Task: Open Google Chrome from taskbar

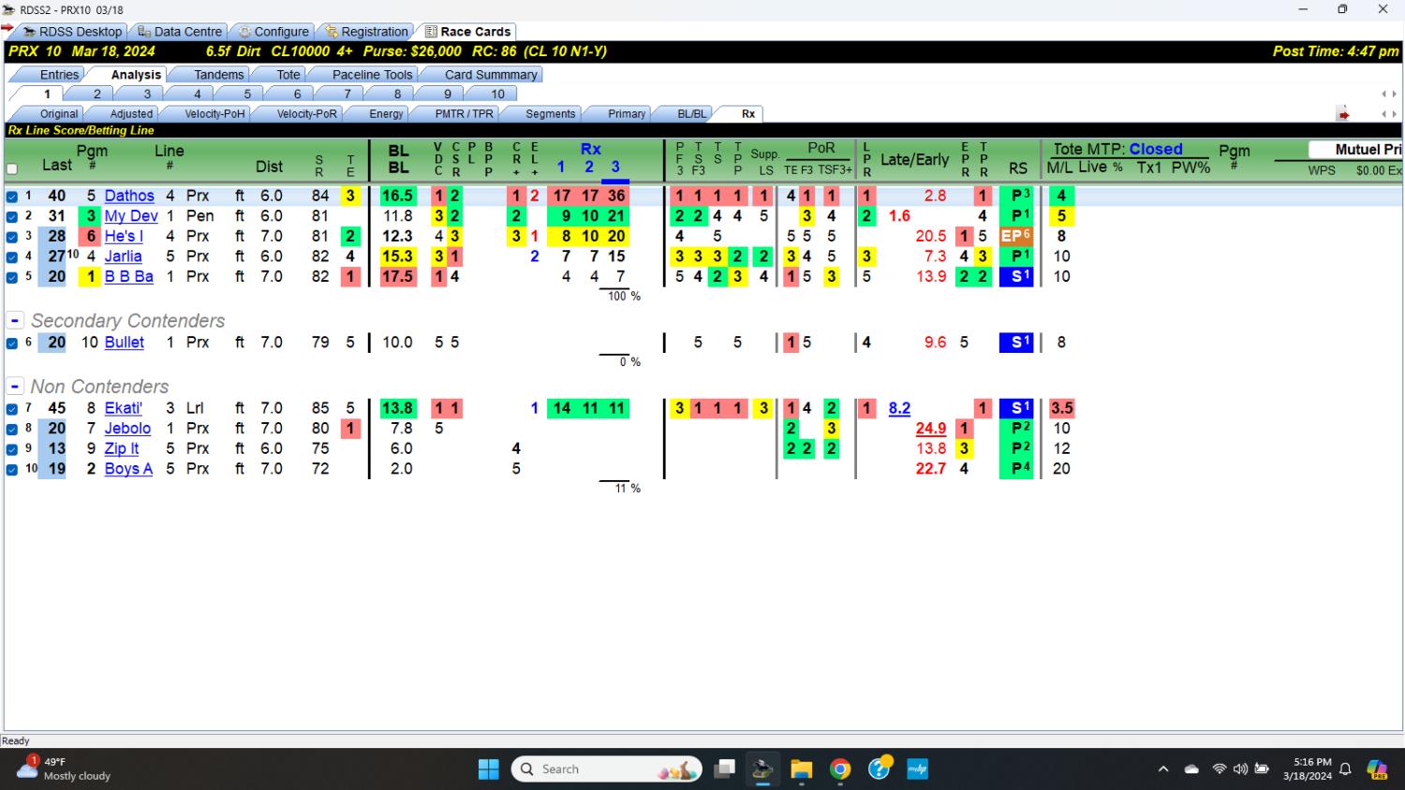Action: [x=840, y=769]
